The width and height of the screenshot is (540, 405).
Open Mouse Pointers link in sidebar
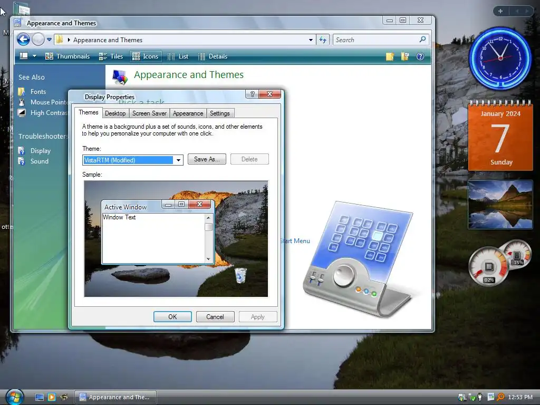click(49, 102)
